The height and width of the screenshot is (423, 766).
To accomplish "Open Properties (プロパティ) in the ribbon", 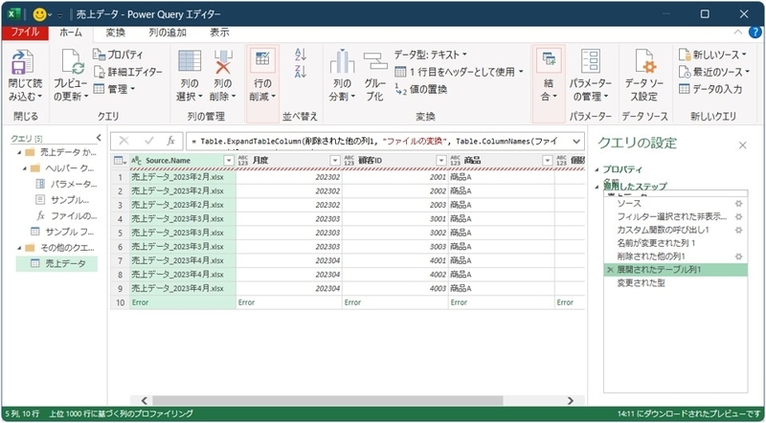I will coord(118,55).
